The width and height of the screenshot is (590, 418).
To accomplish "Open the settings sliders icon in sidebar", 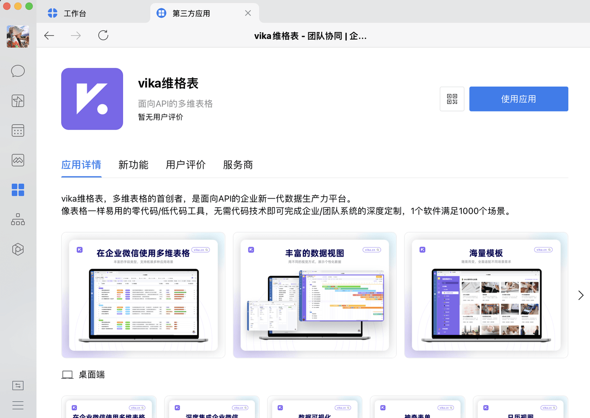I will pyautogui.click(x=18, y=386).
